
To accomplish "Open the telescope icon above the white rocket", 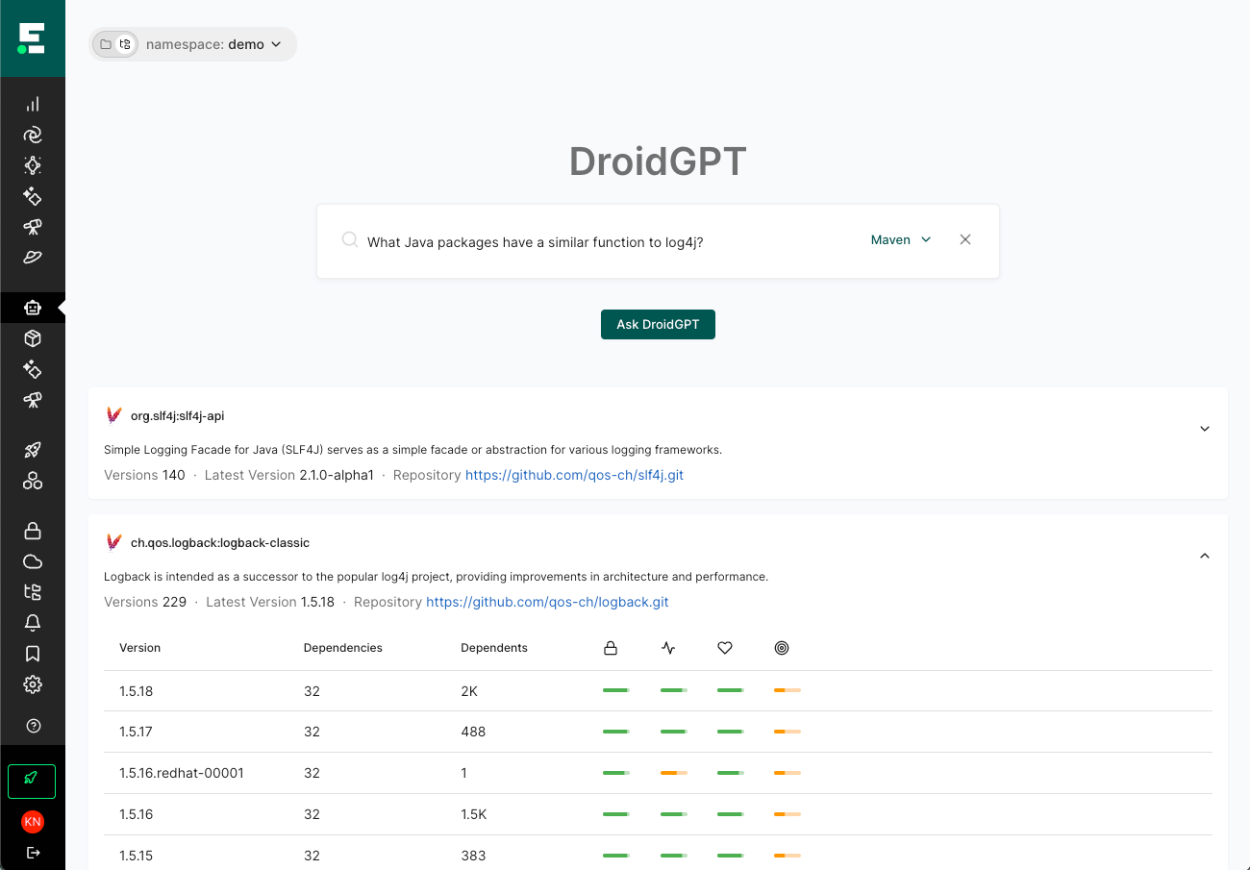I will tap(33, 400).
